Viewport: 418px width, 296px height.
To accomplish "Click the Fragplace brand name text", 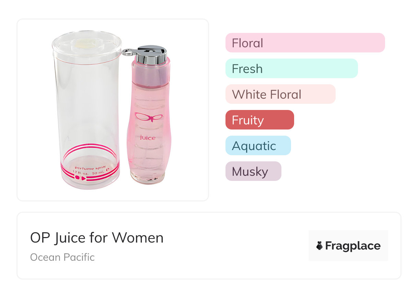I will pos(353,246).
